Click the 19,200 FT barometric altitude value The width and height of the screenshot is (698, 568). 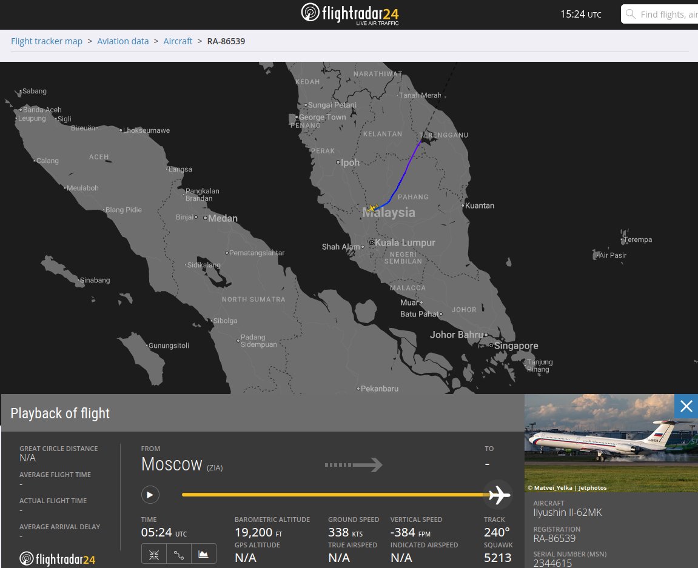click(258, 532)
